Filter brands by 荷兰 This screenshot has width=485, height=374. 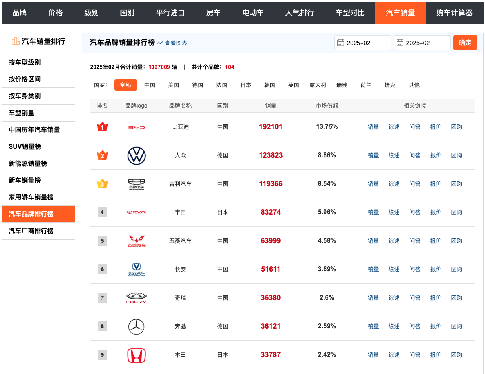pyautogui.click(x=366, y=85)
